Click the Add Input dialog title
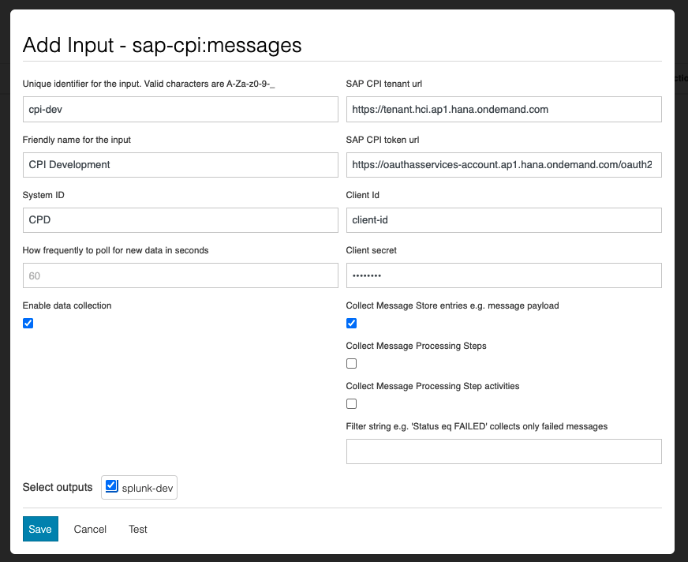The width and height of the screenshot is (688, 562). point(162,44)
